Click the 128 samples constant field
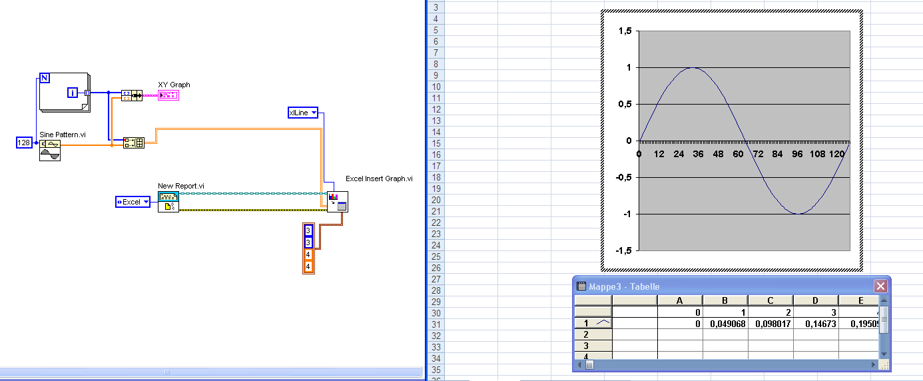 [24, 143]
